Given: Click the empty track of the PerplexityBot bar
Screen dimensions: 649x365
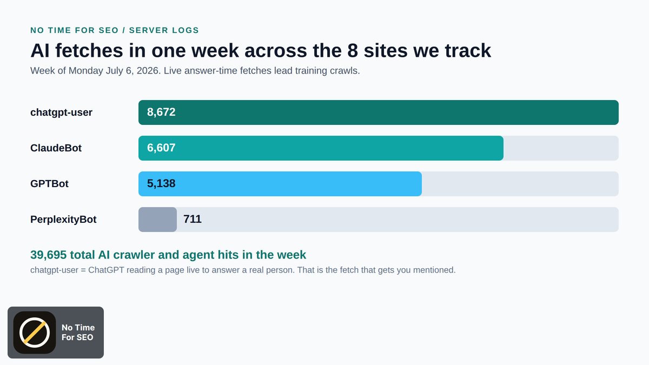Looking at the screenshot, I should [398, 220].
